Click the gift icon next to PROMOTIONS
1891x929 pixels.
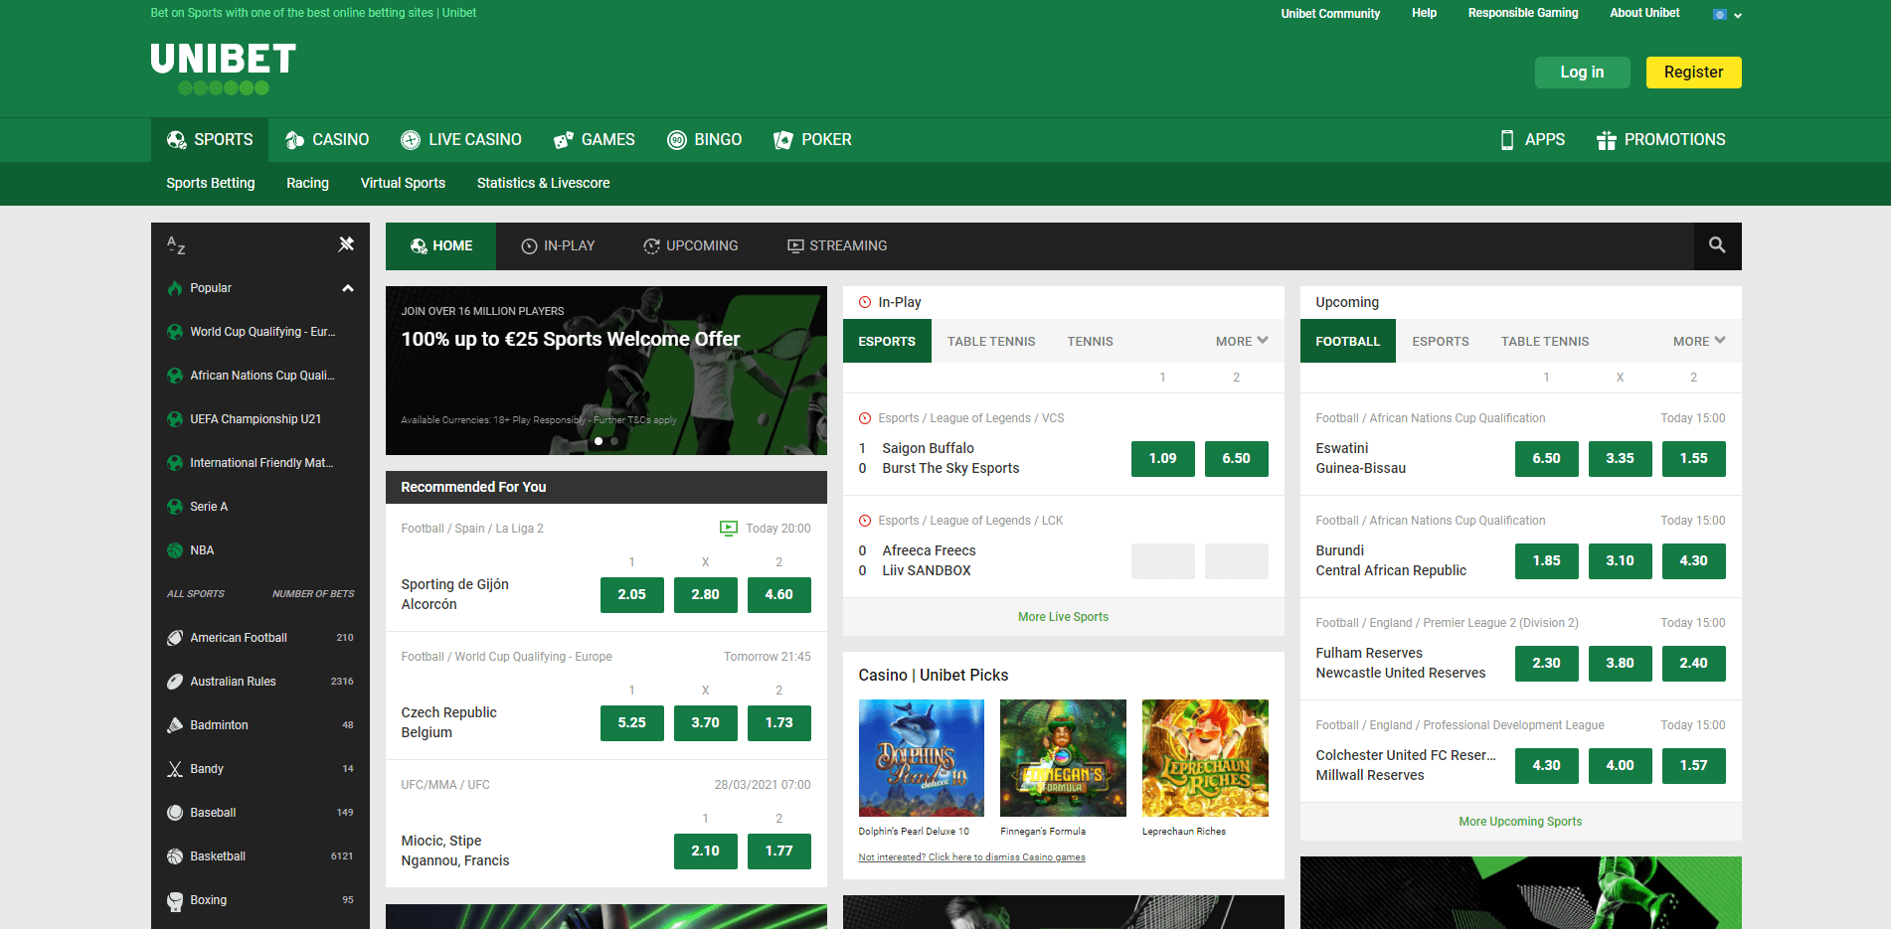click(x=1608, y=139)
